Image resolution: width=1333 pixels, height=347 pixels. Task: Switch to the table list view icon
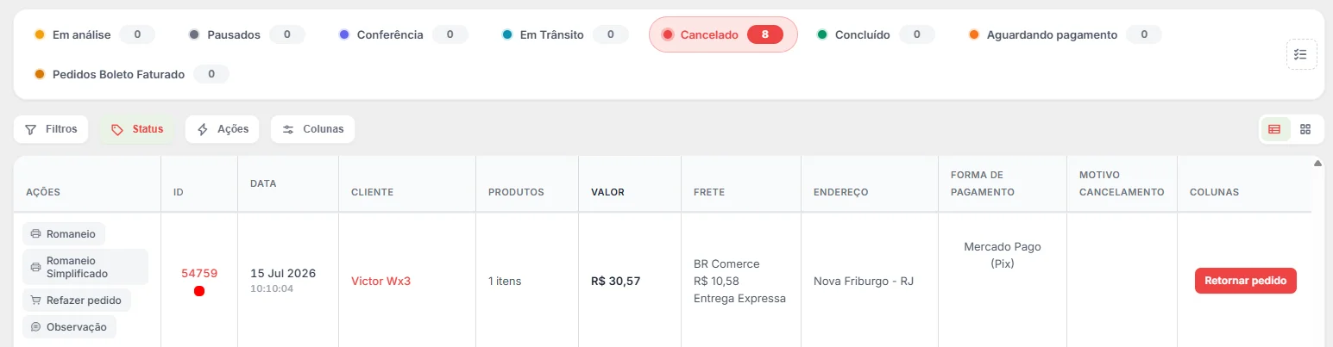tap(1274, 129)
